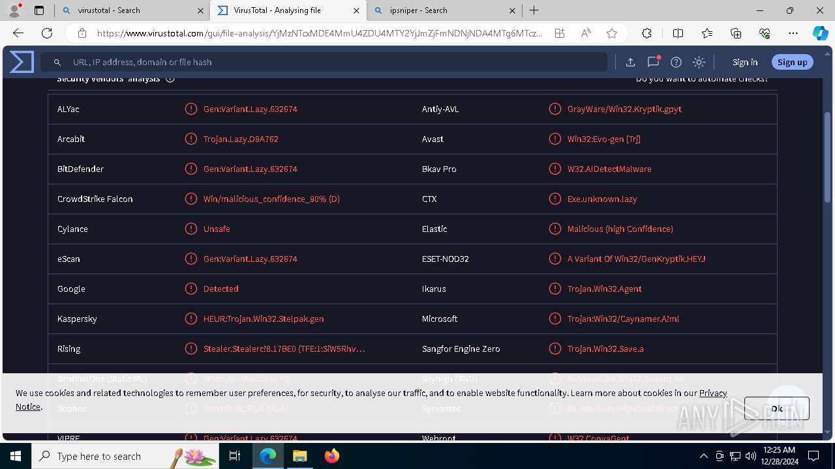
Task: Click the security vendors analysis info icon
Action: tap(170, 79)
